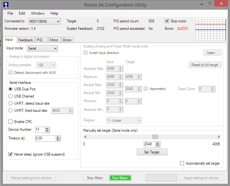Click the neutral target 2048 stepper
The width and height of the screenshot is (230, 186).
tap(139, 89)
